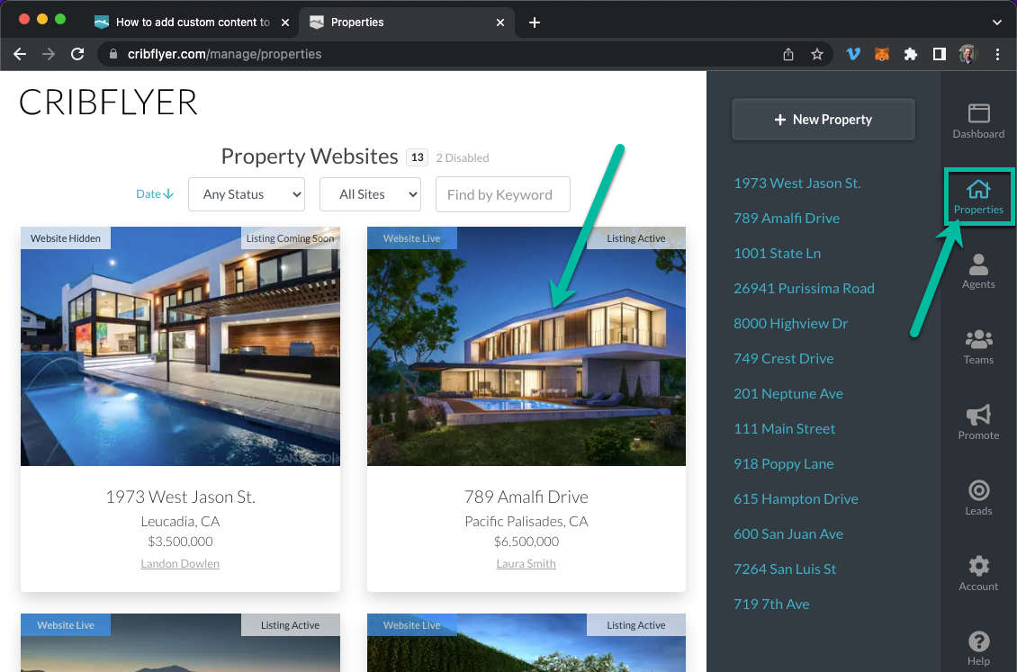The image size is (1017, 672).
Task: Create a New Property
Action: [x=823, y=120]
